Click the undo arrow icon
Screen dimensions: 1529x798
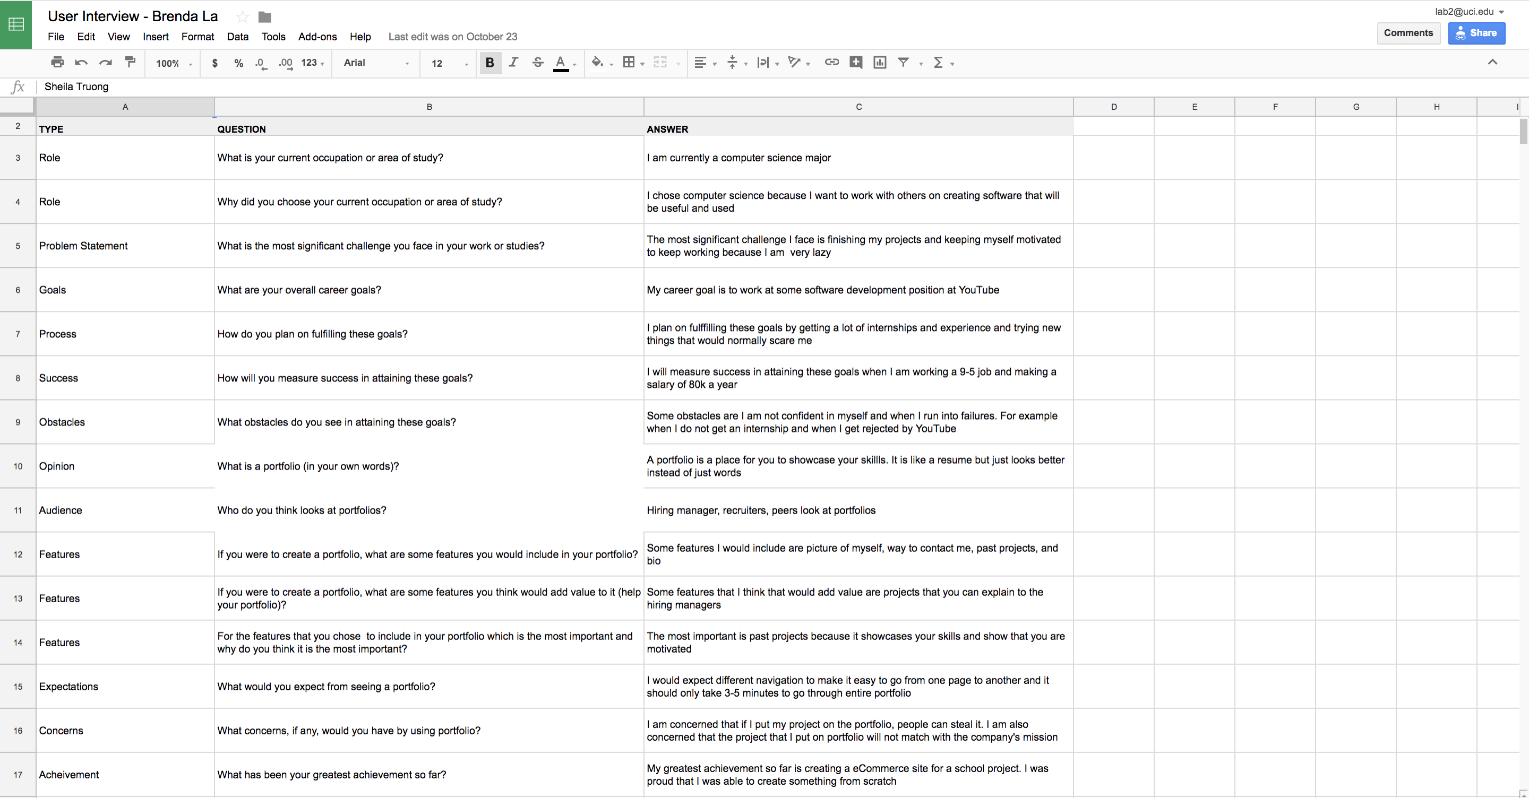[x=81, y=62]
